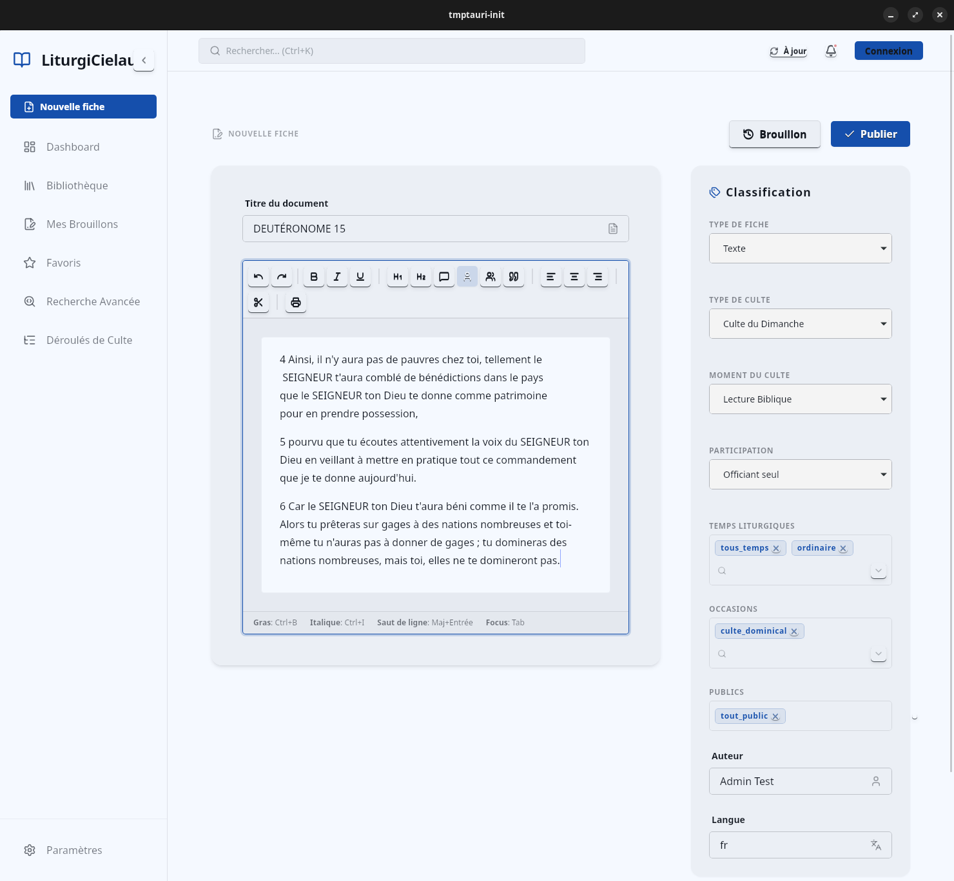Open the Participation dropdown
Viewport: 954px width, 881px height.
click(800, 475)
